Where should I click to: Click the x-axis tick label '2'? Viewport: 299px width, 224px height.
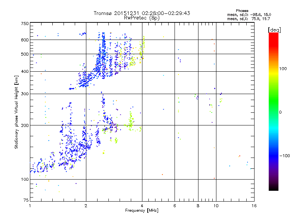[86, 206]
